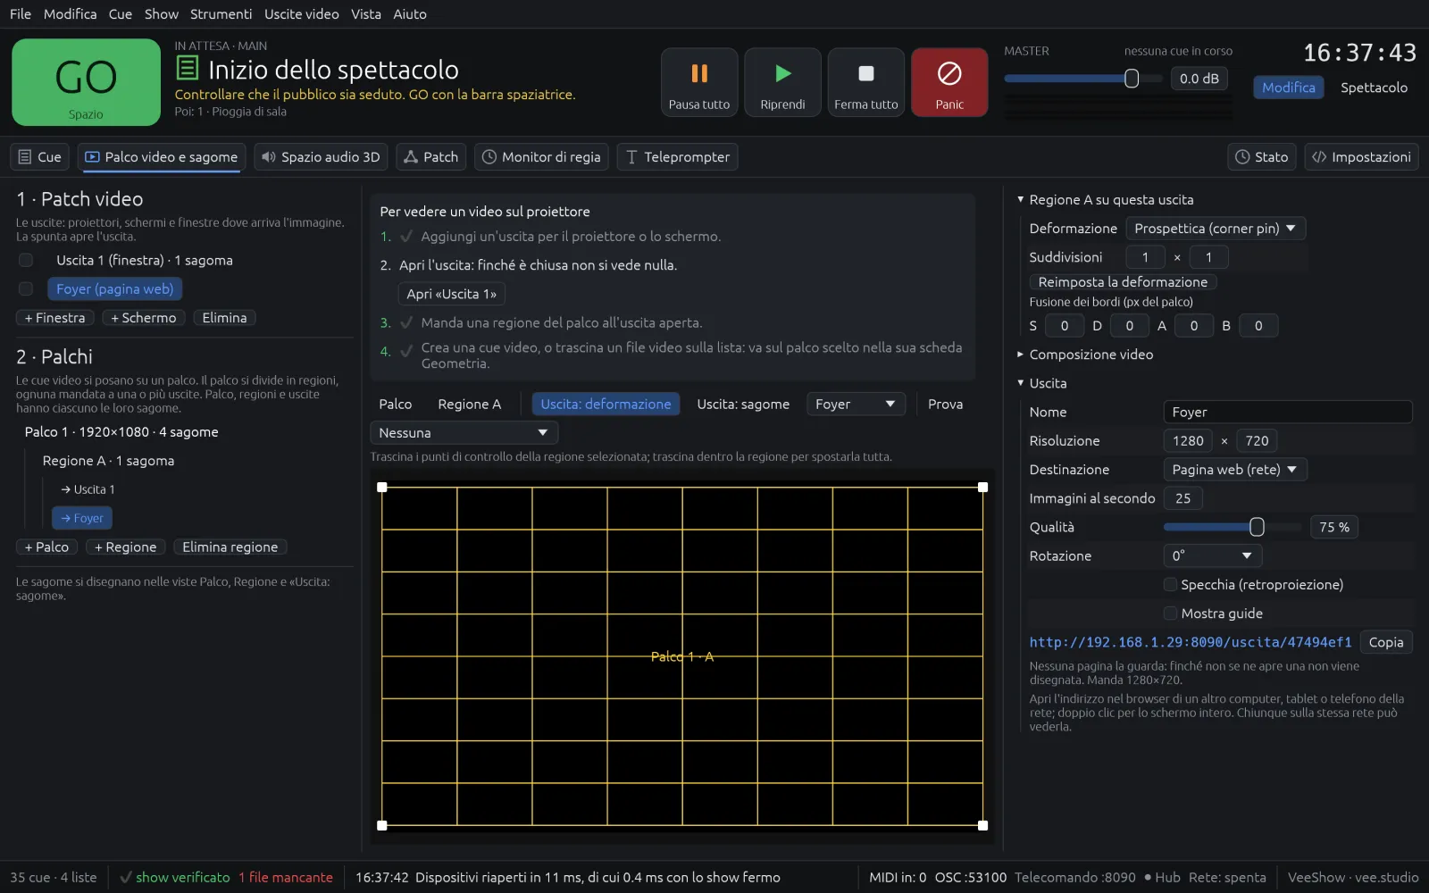
Task: Click the top-left corner pin handle
Action: pos(382,488)
